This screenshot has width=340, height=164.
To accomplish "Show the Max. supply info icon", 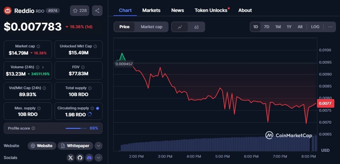I will pyautogui.click(x=39, y=108).
